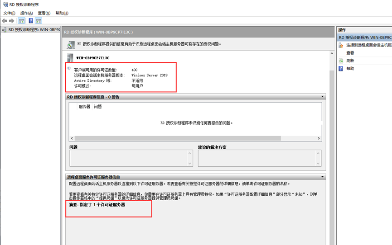
Task: Click the blue 帮助 icon in actions
Action: pyautogui.click(x=341, y=68)
